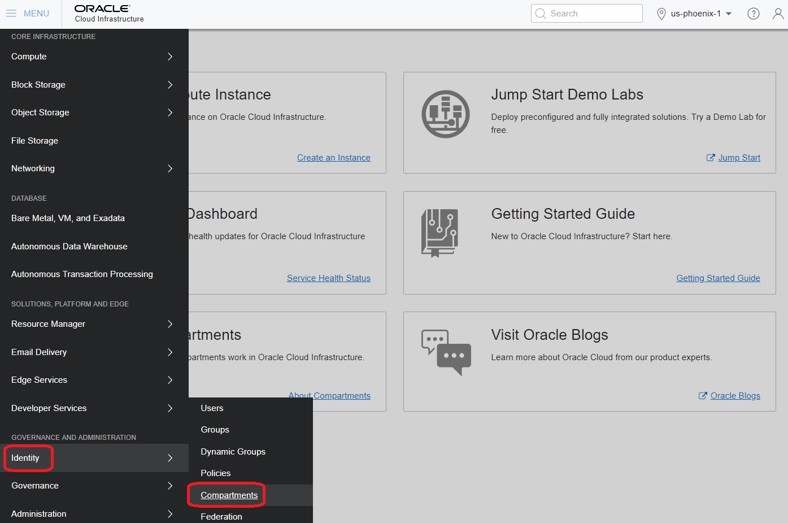This screenshot has height=523, width=788.
Task: Expand the Developer Services submenu chevron
Action: pos(170,408)
